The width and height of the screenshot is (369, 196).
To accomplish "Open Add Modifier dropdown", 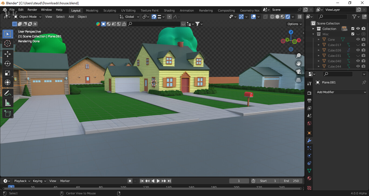I will 341,92.
